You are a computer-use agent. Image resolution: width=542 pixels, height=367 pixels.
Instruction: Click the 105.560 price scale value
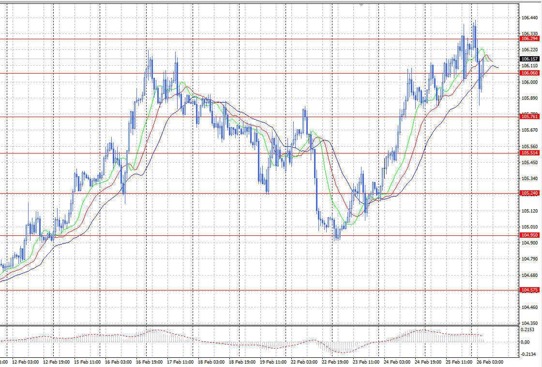click(529, 147)
